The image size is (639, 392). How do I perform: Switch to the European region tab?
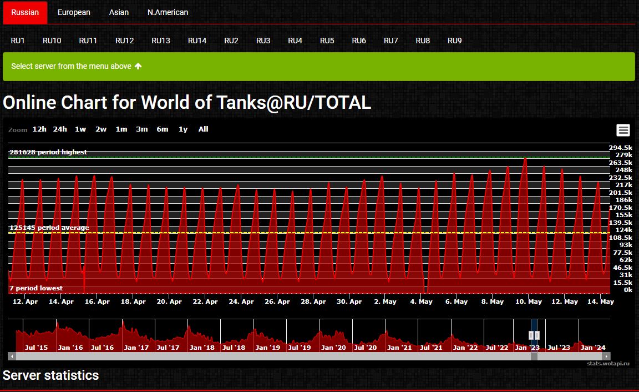point(74,12)
